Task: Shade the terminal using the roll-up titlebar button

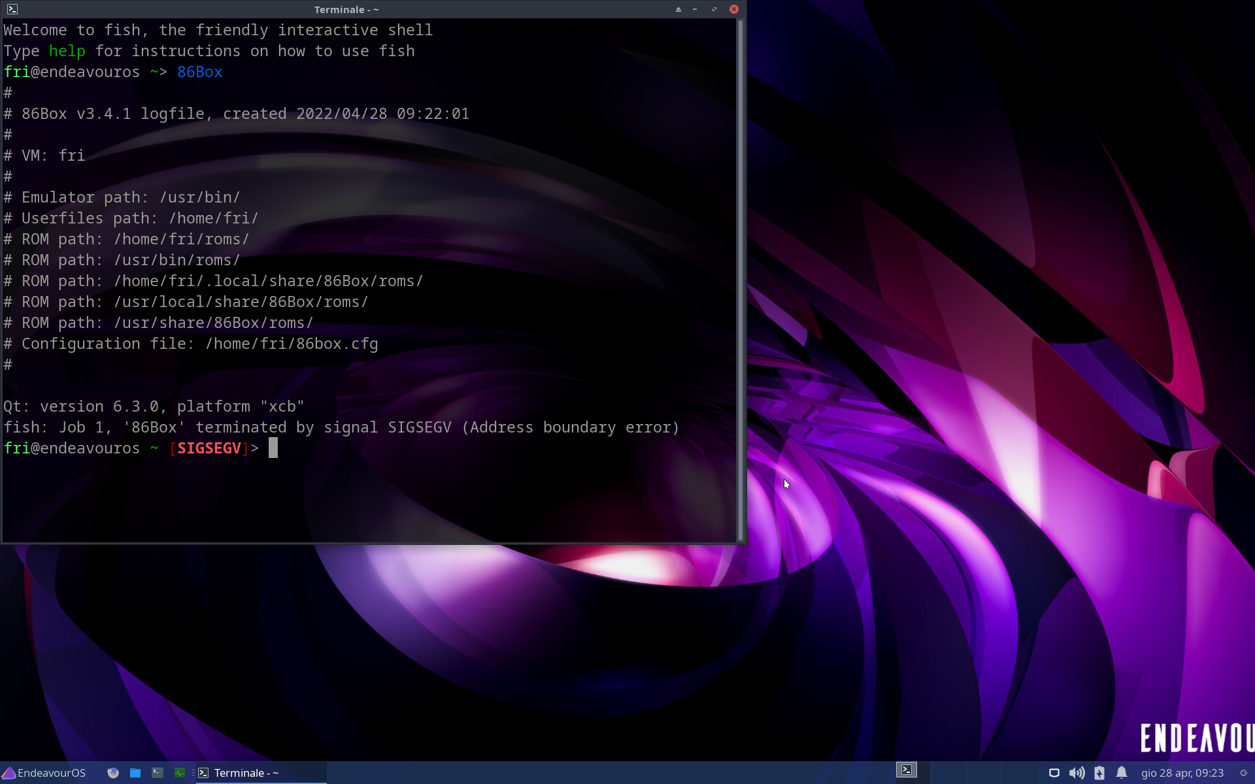Action: coord(678,10)
